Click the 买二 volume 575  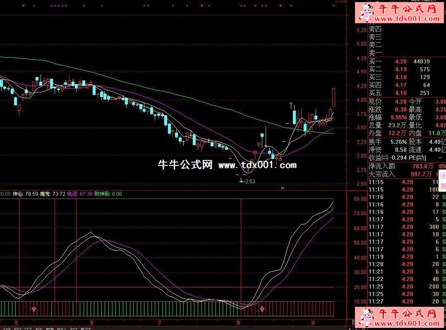424,69
